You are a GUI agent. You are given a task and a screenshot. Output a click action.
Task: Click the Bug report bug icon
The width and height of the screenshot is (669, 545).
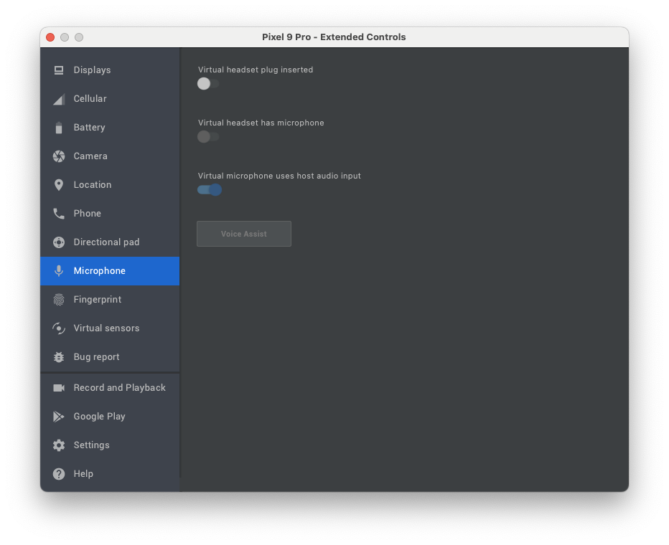pyautogui.click(x=59, y=357)
